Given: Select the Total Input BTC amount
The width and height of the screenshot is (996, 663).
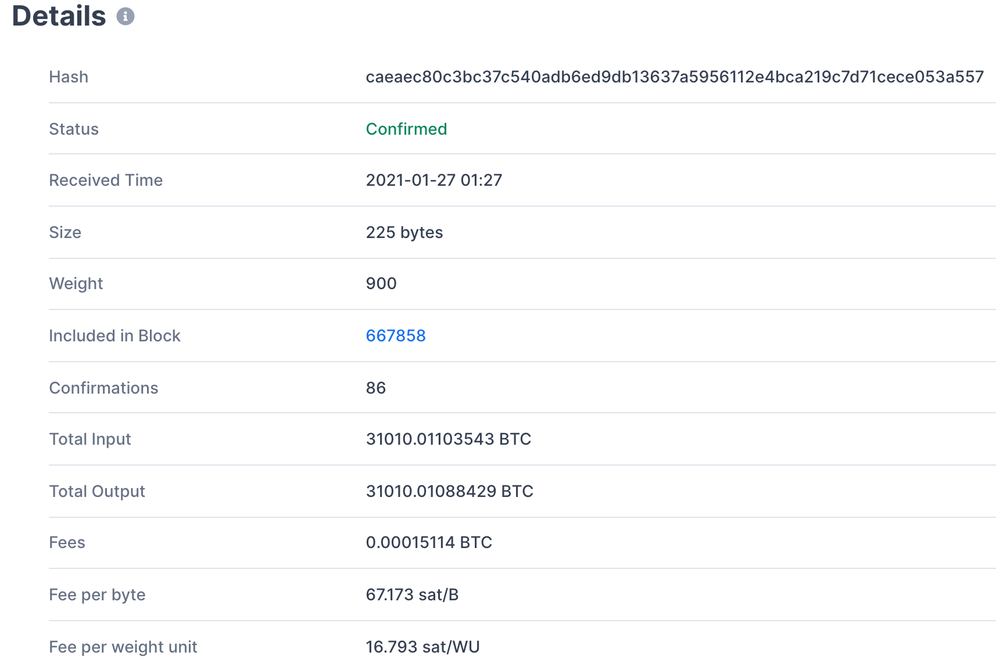Looking at the screenshot, I should pos(449,439).
